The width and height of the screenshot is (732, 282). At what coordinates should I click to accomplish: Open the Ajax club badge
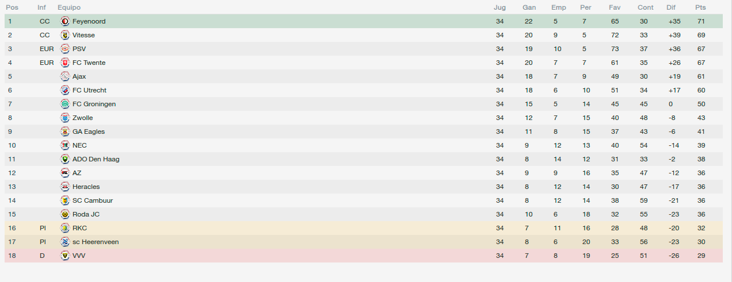[x=64, y=76]
